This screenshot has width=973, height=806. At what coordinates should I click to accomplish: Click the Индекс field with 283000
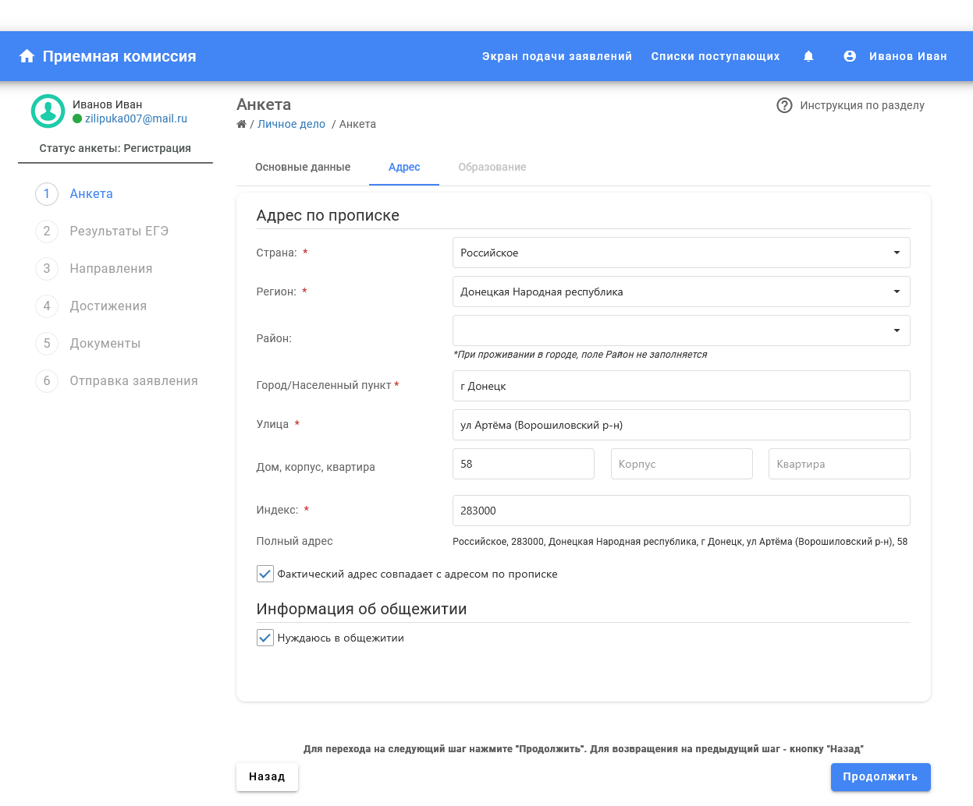click(x=681, y=511)
